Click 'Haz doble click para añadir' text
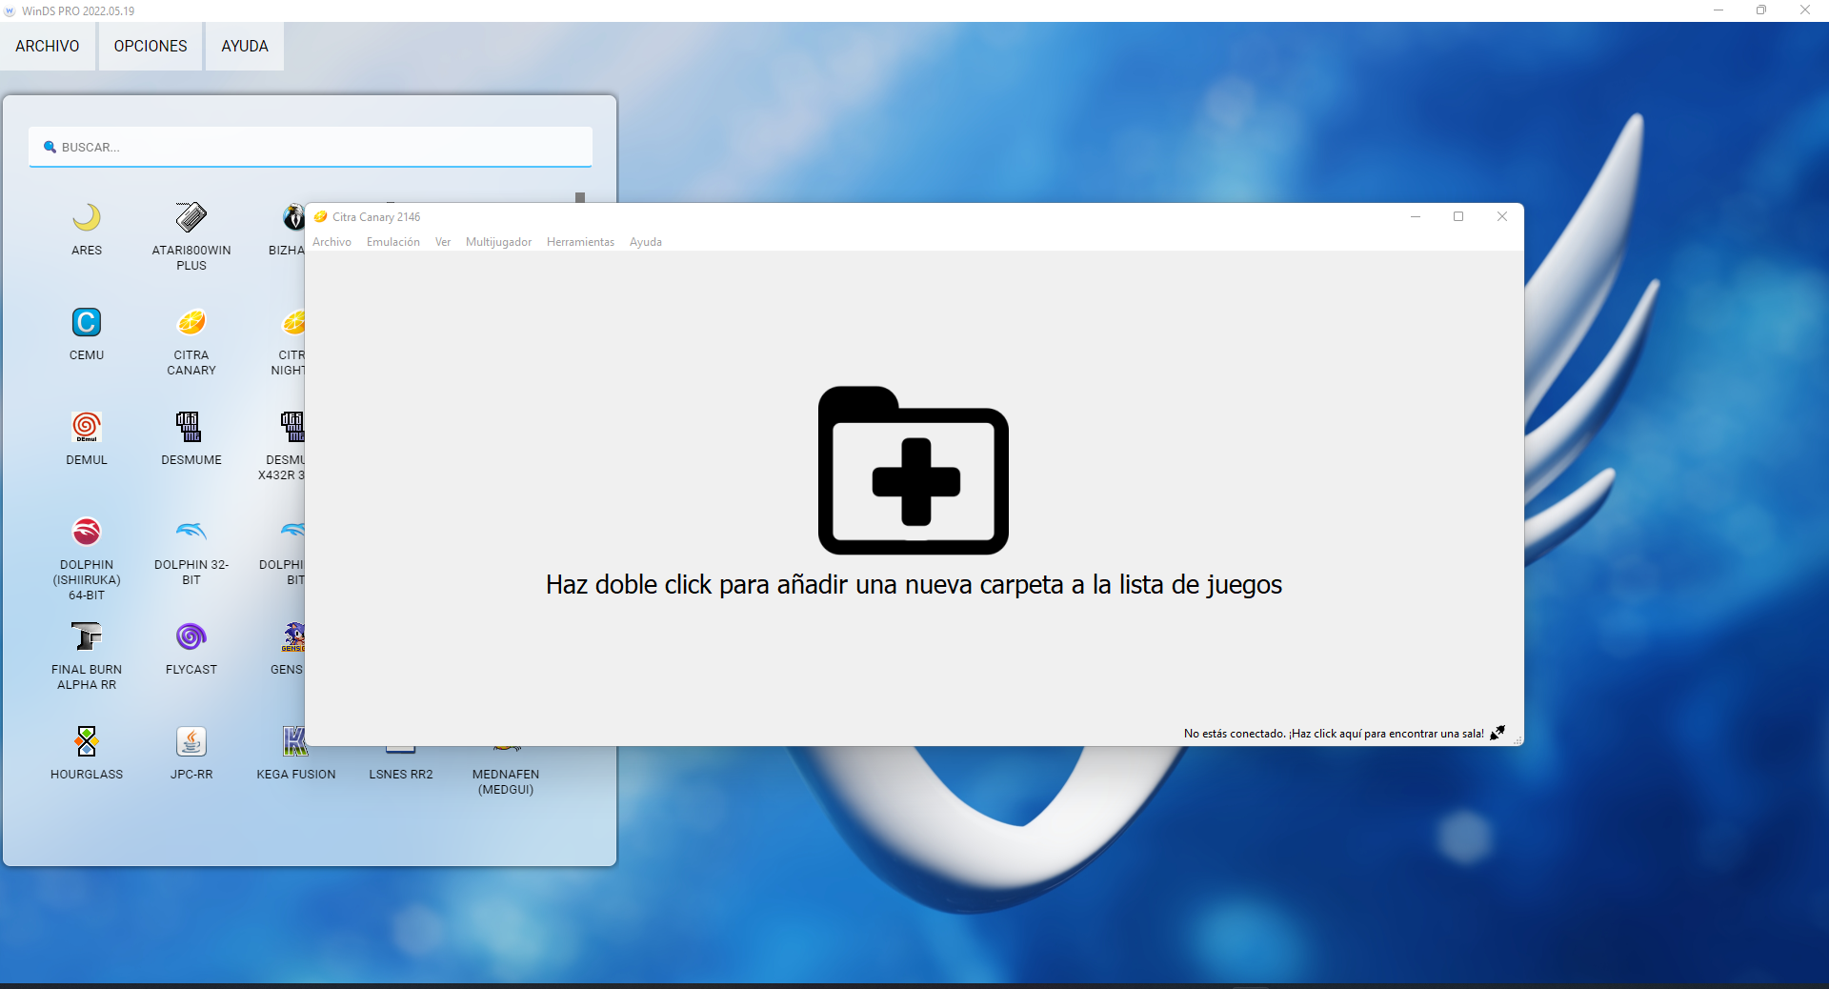1829x989 pixels. pyautogui.click(x=914, y=584)
